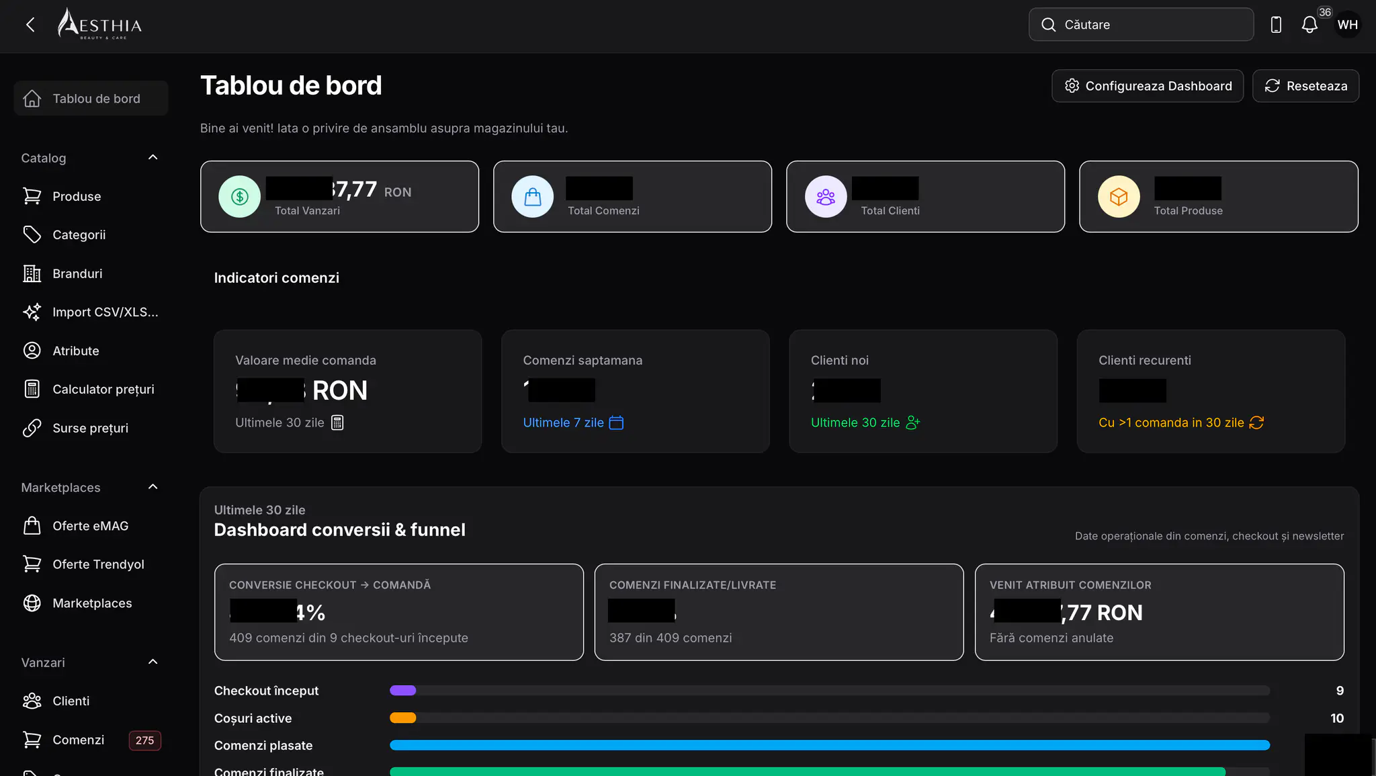This screenshot has height=776, width=1376.
Task: Click the Checkout început purple progress bar
Action: click(402, 690)
